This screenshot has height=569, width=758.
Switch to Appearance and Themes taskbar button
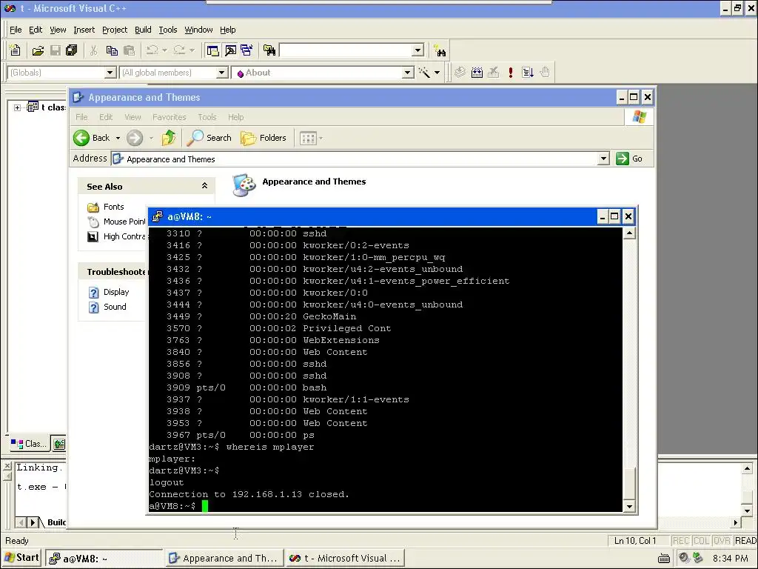pyautogui.click(x=224, y=559)
